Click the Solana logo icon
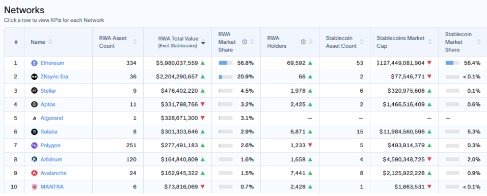 tap(34, 132)
